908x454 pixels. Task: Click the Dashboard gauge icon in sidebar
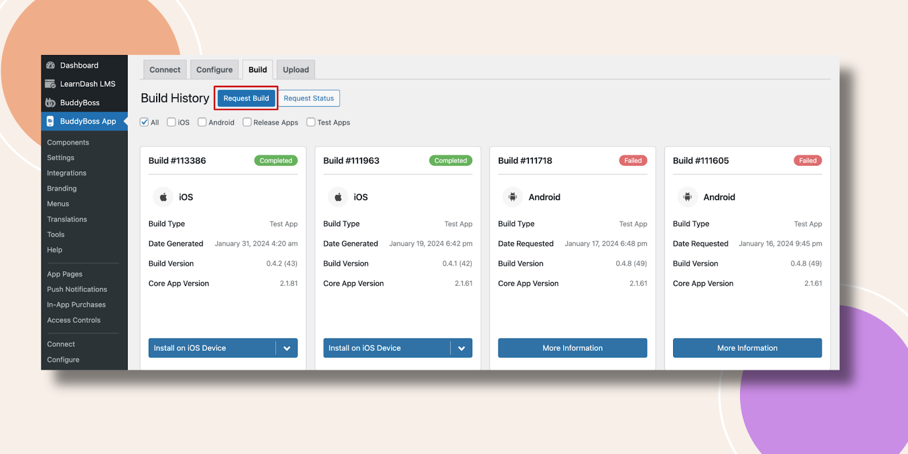(51, 65)
